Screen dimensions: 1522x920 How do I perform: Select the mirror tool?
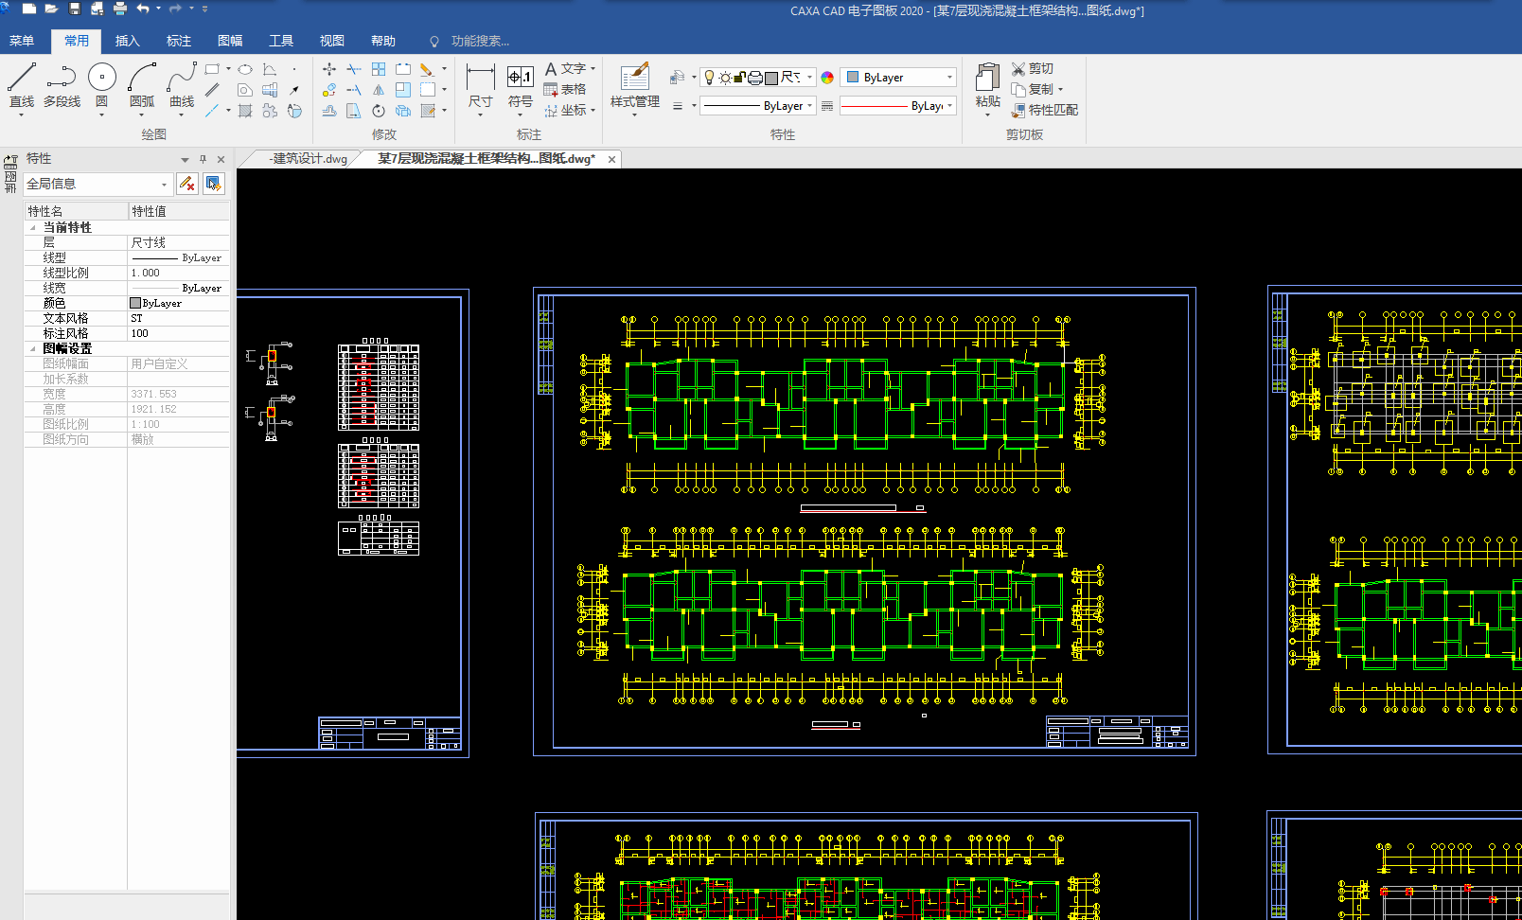point(379,90)
